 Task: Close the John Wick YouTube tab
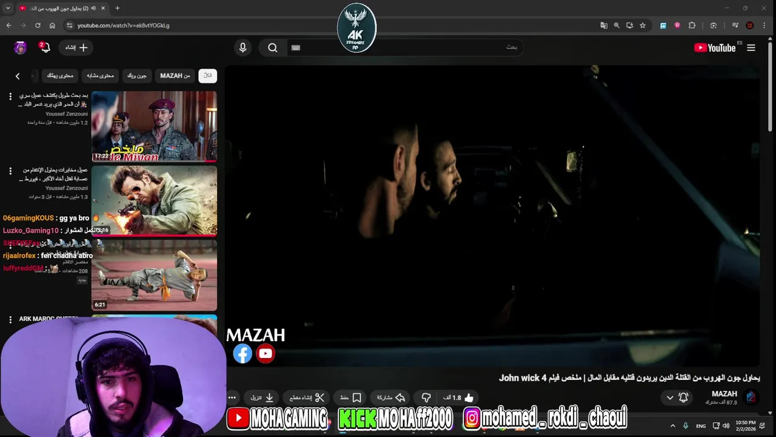pos(103,8)
